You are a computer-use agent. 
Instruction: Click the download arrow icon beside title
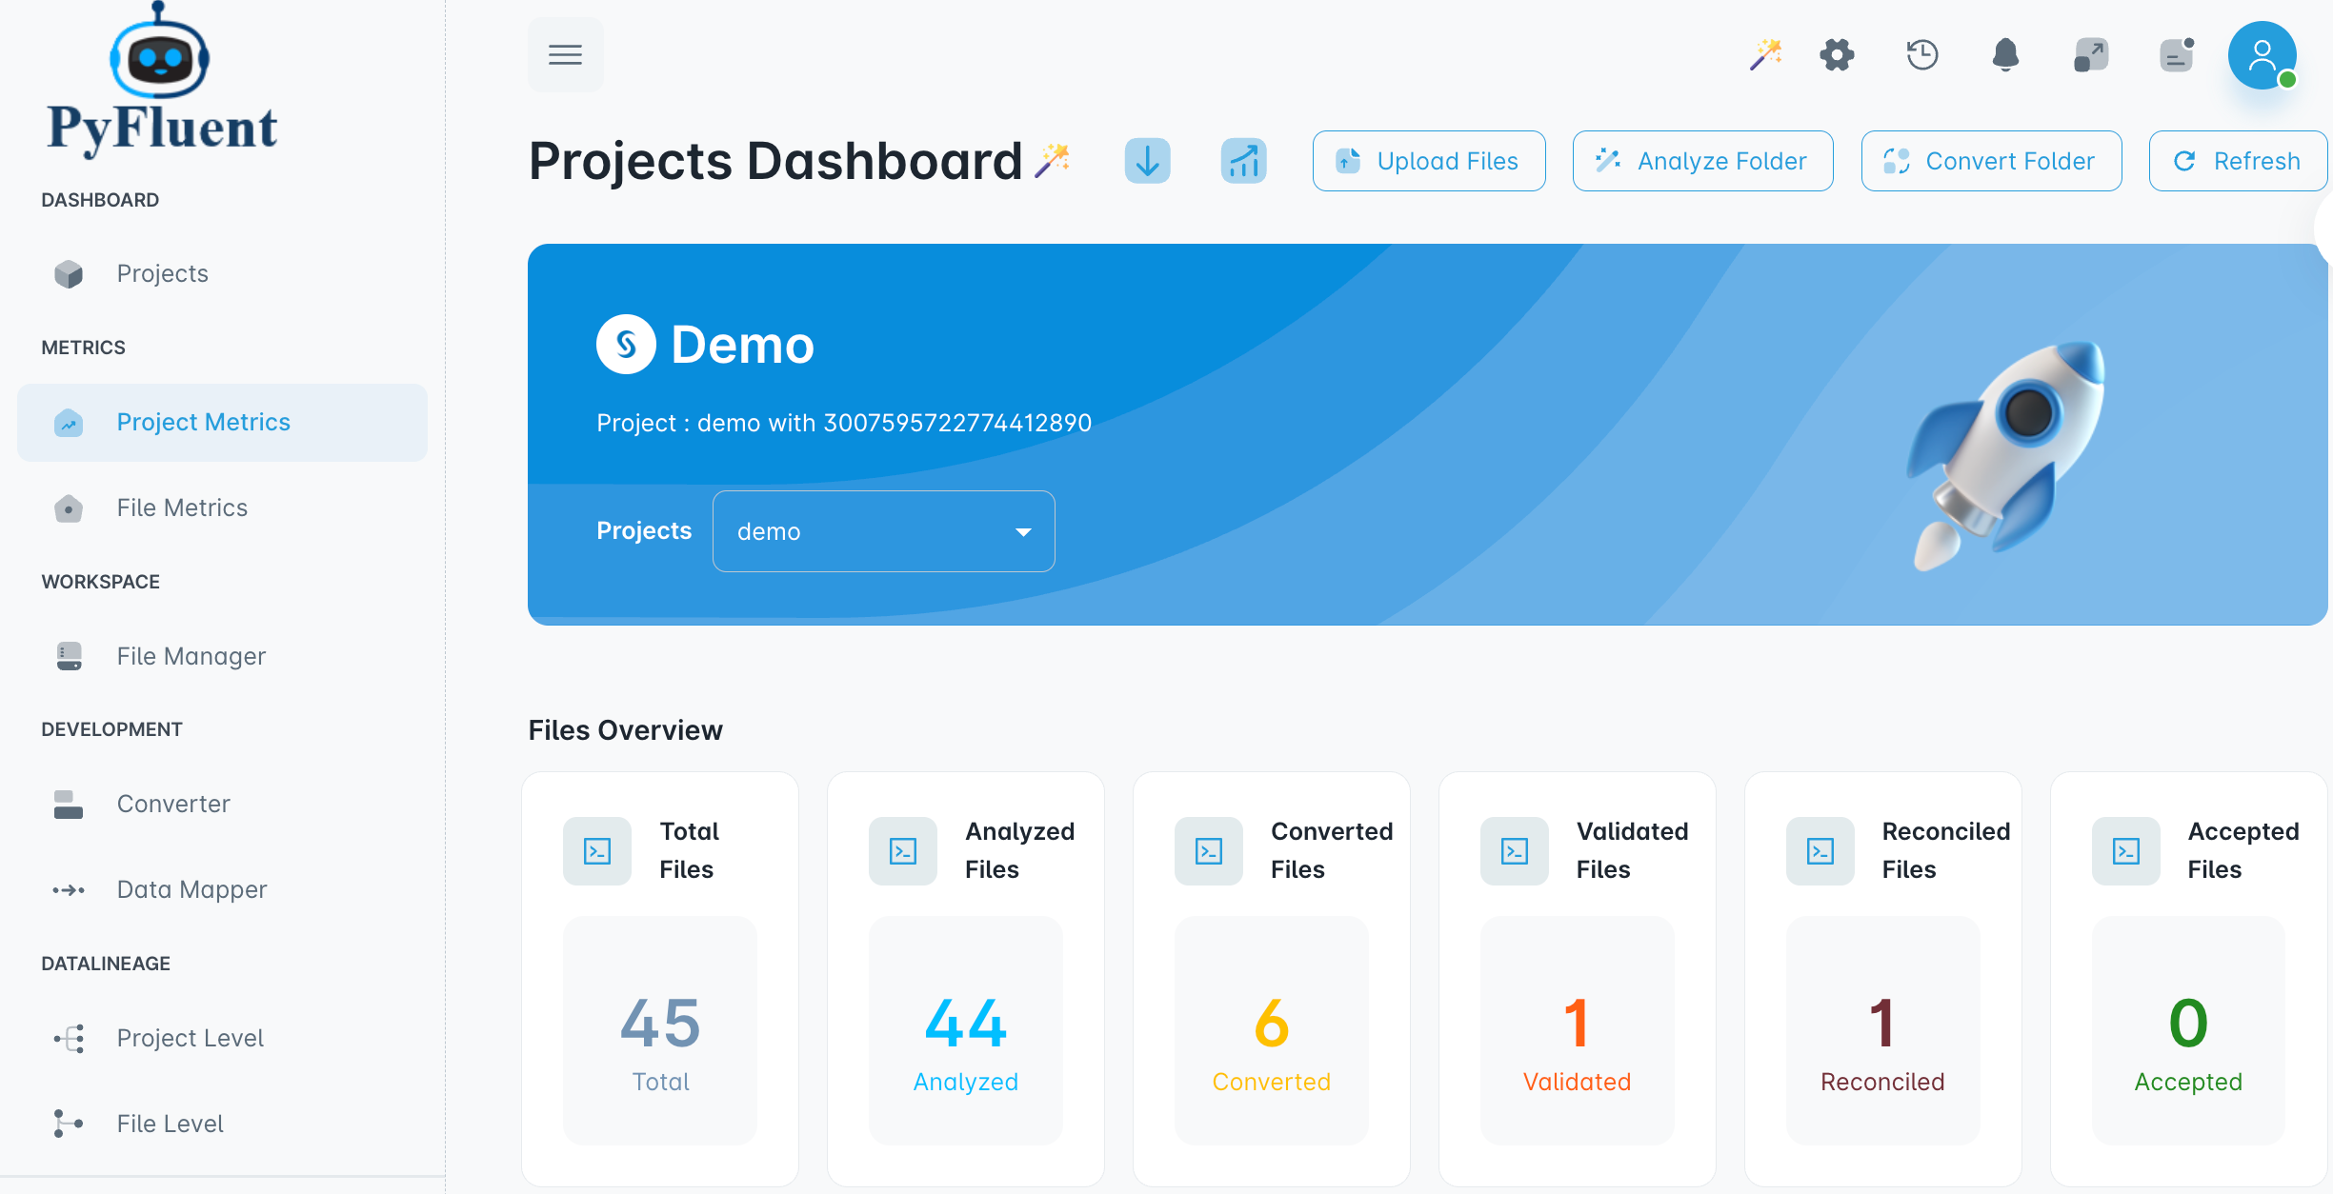click(1147, 161)
